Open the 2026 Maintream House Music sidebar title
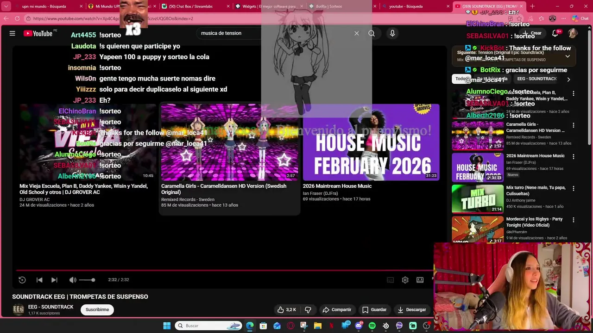 click(535, 156)
